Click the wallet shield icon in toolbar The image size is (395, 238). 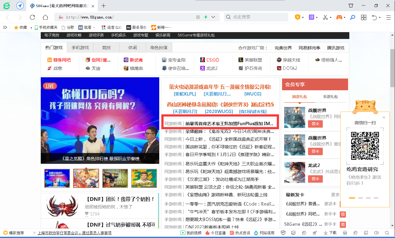click(297, 17)
